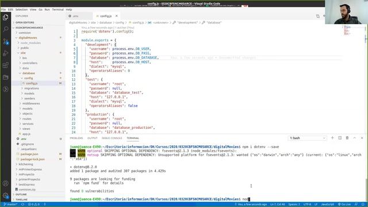Open the Run menu
The height and width of the screenshot is (207, 368).
pos(47,10)
